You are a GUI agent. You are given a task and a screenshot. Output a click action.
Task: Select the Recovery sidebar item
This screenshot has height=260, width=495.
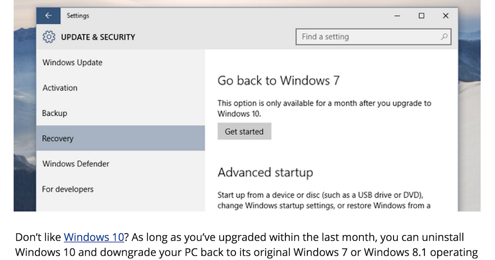[58, 139]
